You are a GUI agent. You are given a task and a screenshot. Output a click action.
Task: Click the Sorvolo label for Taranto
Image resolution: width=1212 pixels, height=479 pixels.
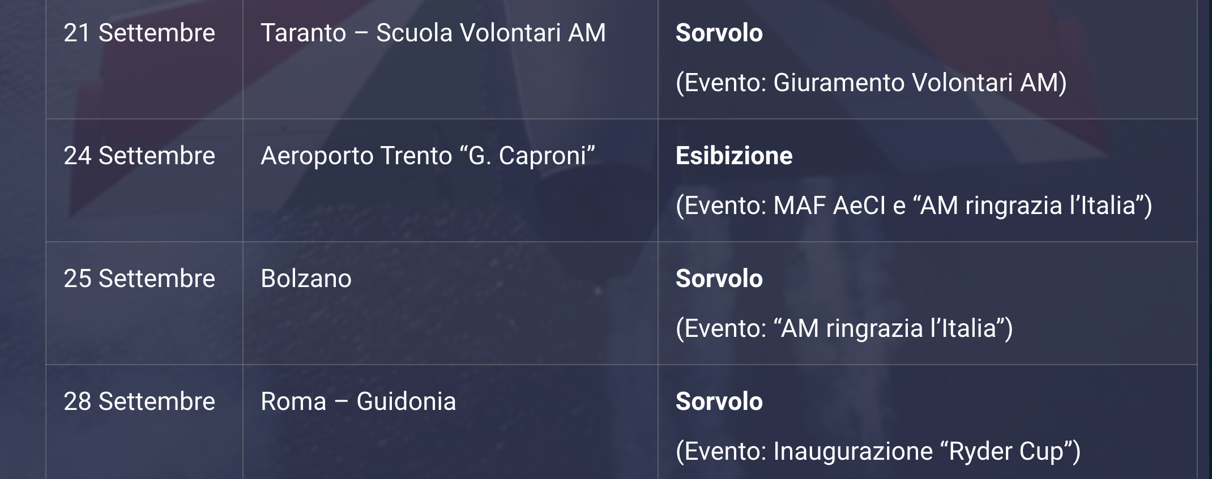point(719,33)
